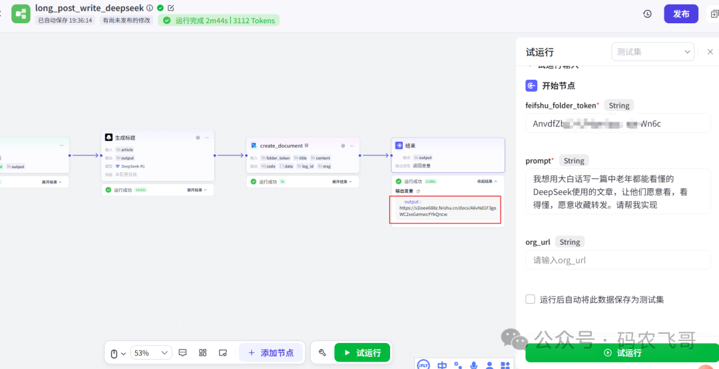Open the version history clock icon
719x369 pixels.
click(x=648, y=14)
